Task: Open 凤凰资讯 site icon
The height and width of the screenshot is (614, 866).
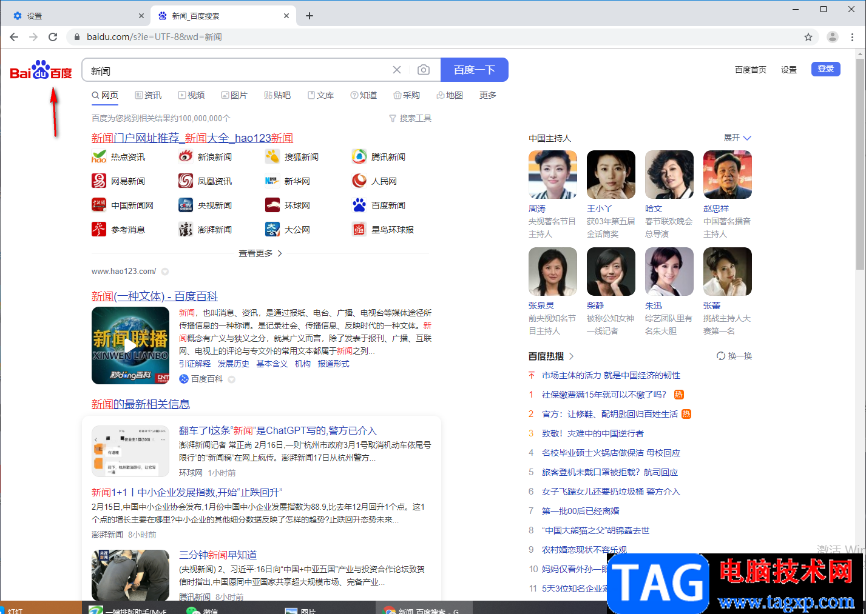Action: [186, 181]
